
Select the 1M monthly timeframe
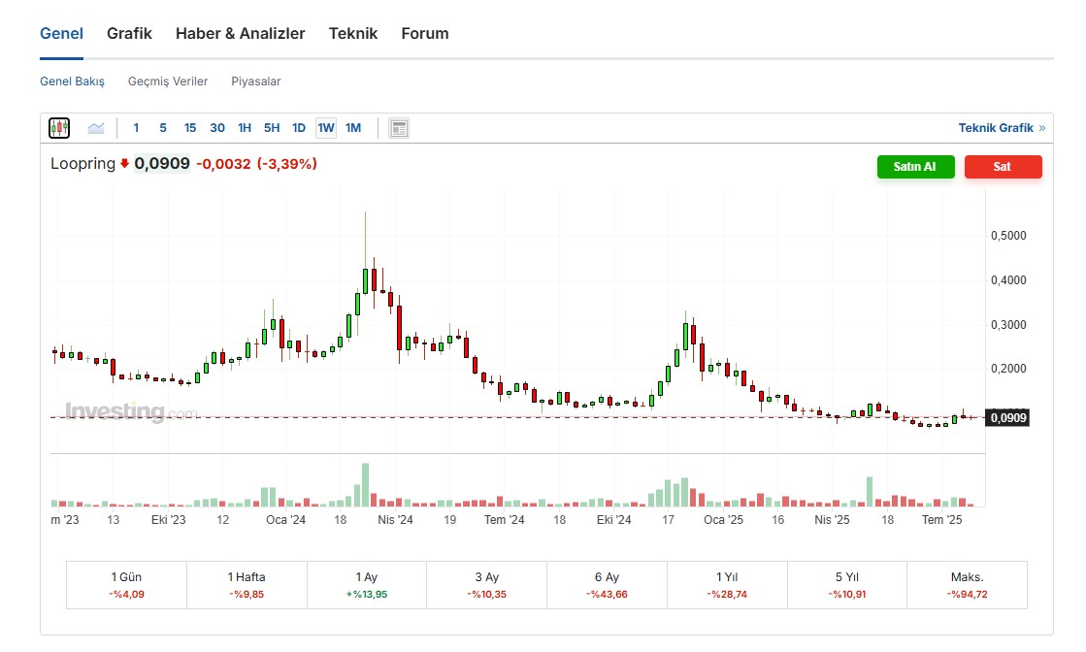[353, 128]
